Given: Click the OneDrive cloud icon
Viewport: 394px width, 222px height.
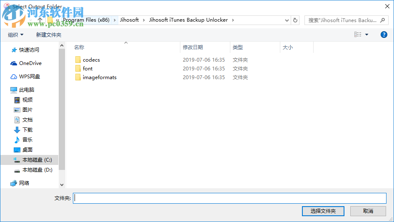Looking at the screenshot, I should pos(14,63).
